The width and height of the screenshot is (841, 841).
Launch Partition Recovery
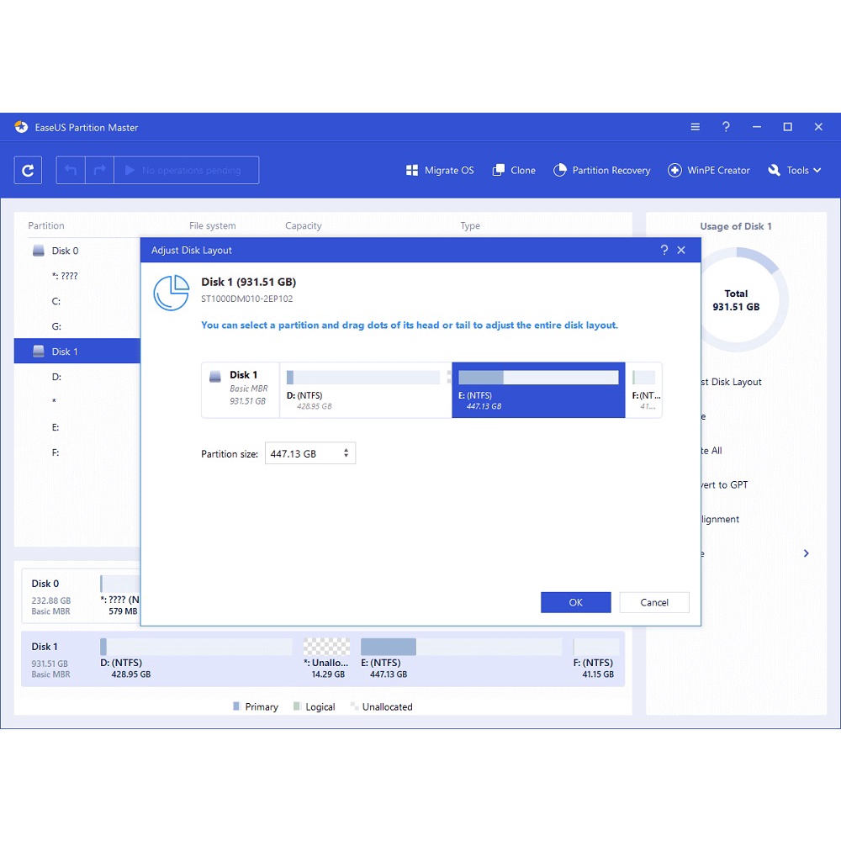602,170
